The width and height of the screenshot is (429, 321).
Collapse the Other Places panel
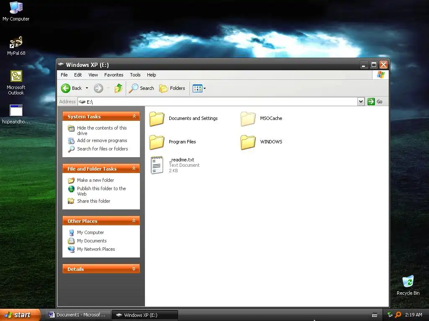click(x=134, y=221)
